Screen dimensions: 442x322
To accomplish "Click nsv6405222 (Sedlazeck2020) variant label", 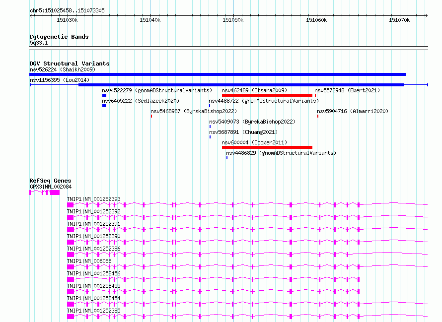I will (x=141, y=101).
